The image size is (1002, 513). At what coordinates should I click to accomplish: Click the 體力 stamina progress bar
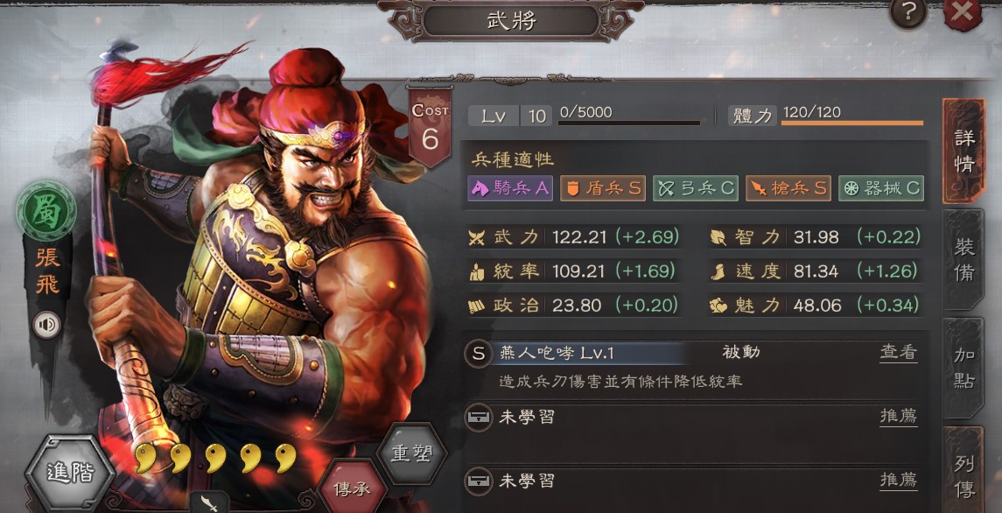tap(851, 123)
